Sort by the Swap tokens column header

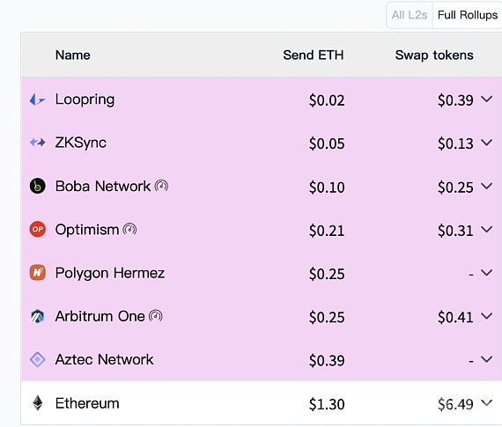434,55
